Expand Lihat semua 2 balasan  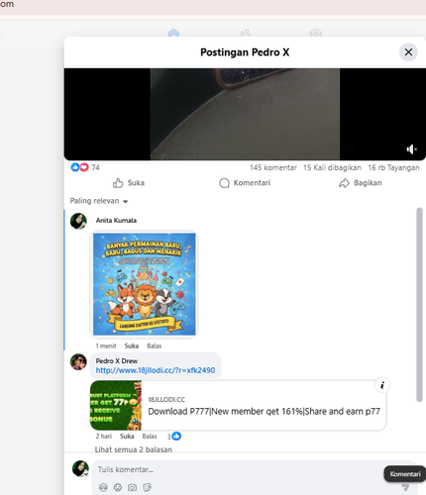tap(134, 449)
